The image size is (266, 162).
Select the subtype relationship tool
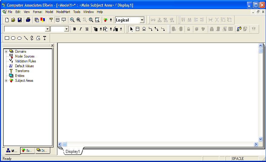pos(144,29)
